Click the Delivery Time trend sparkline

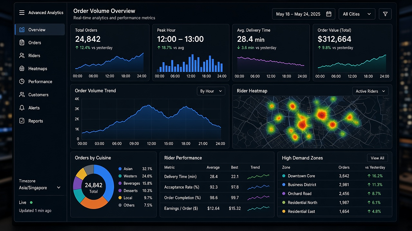tap(258, 176)
